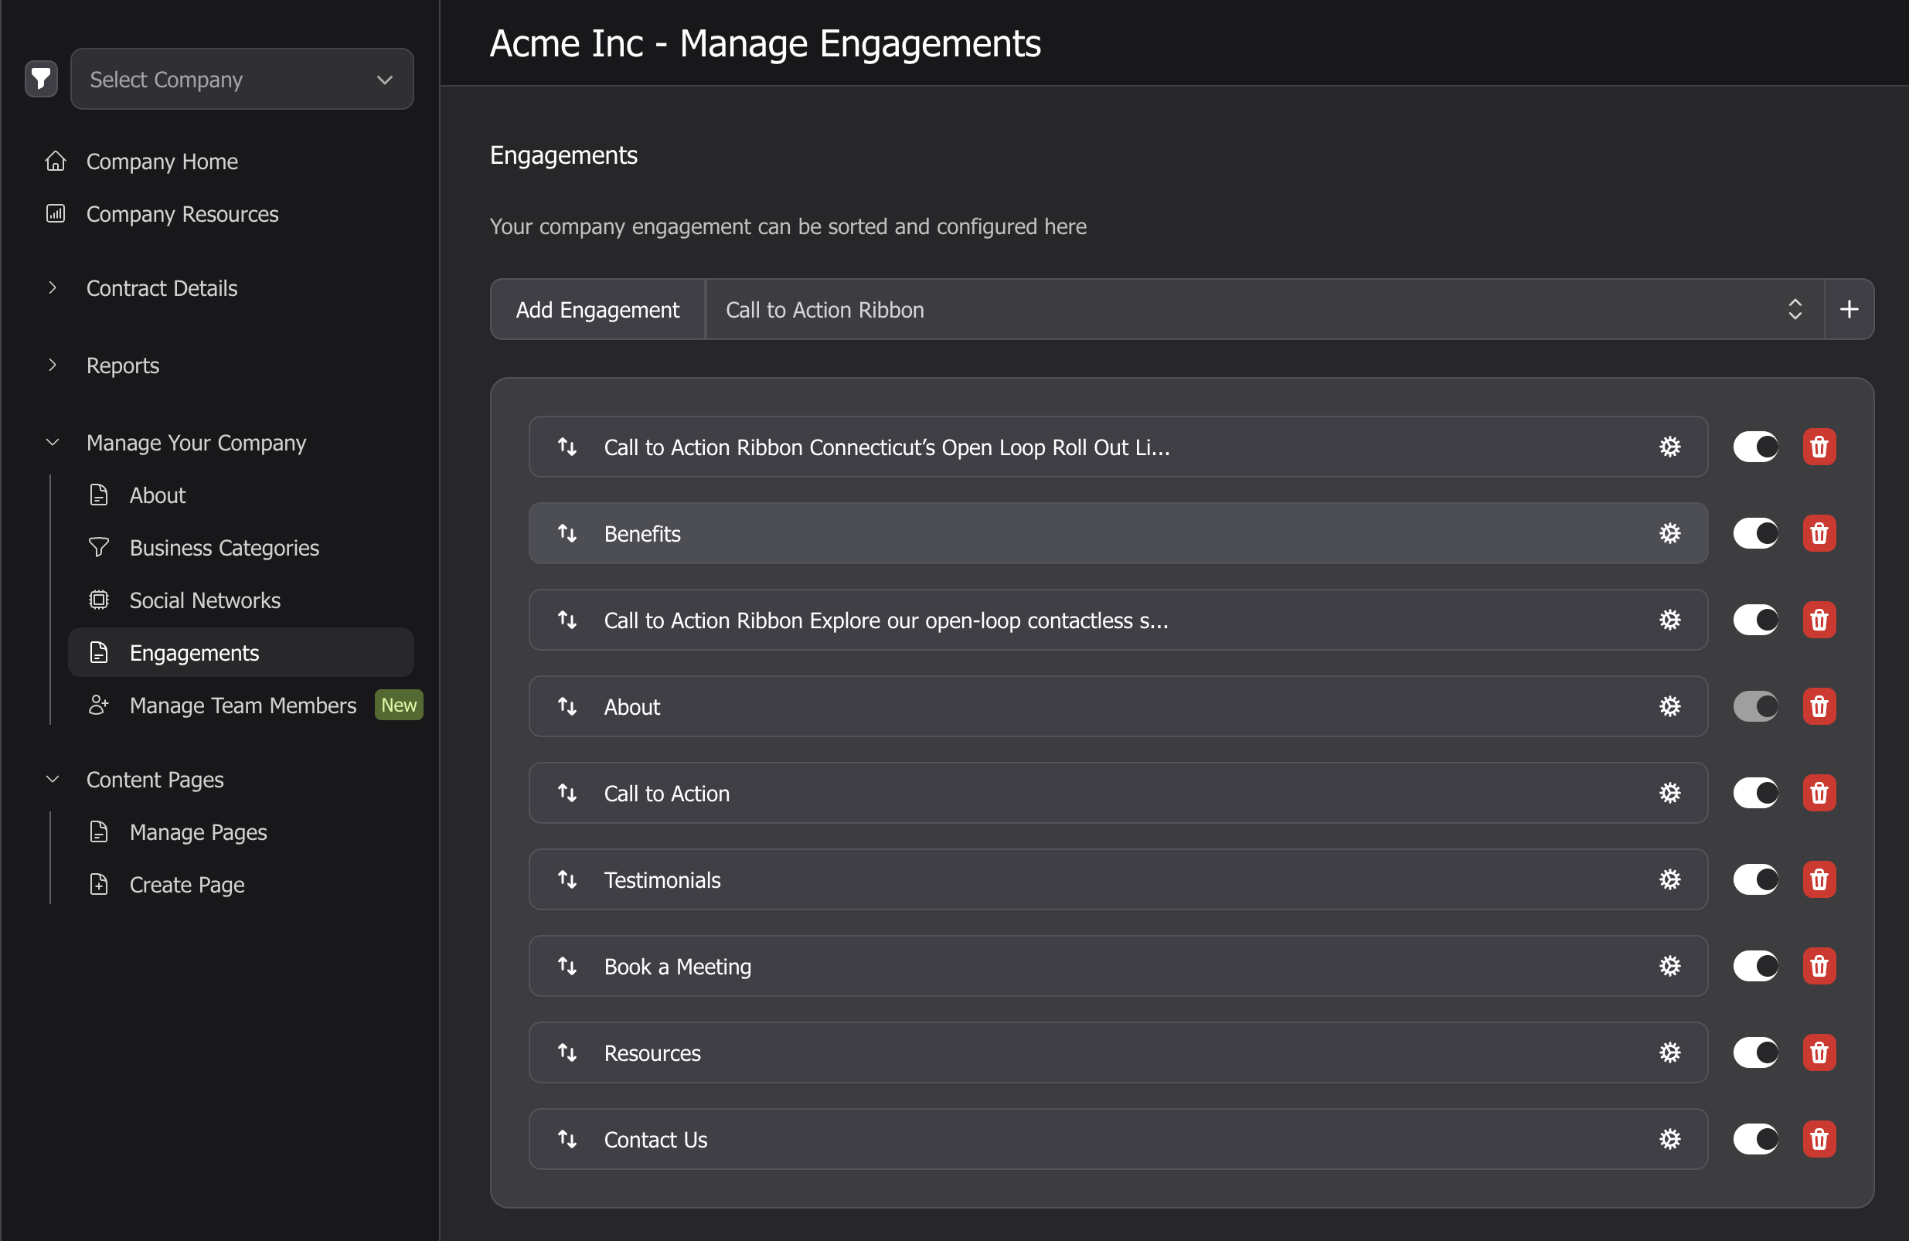
Task: Toggle the Testimonials engagement switch
Action: click(x=1755, y=880)
